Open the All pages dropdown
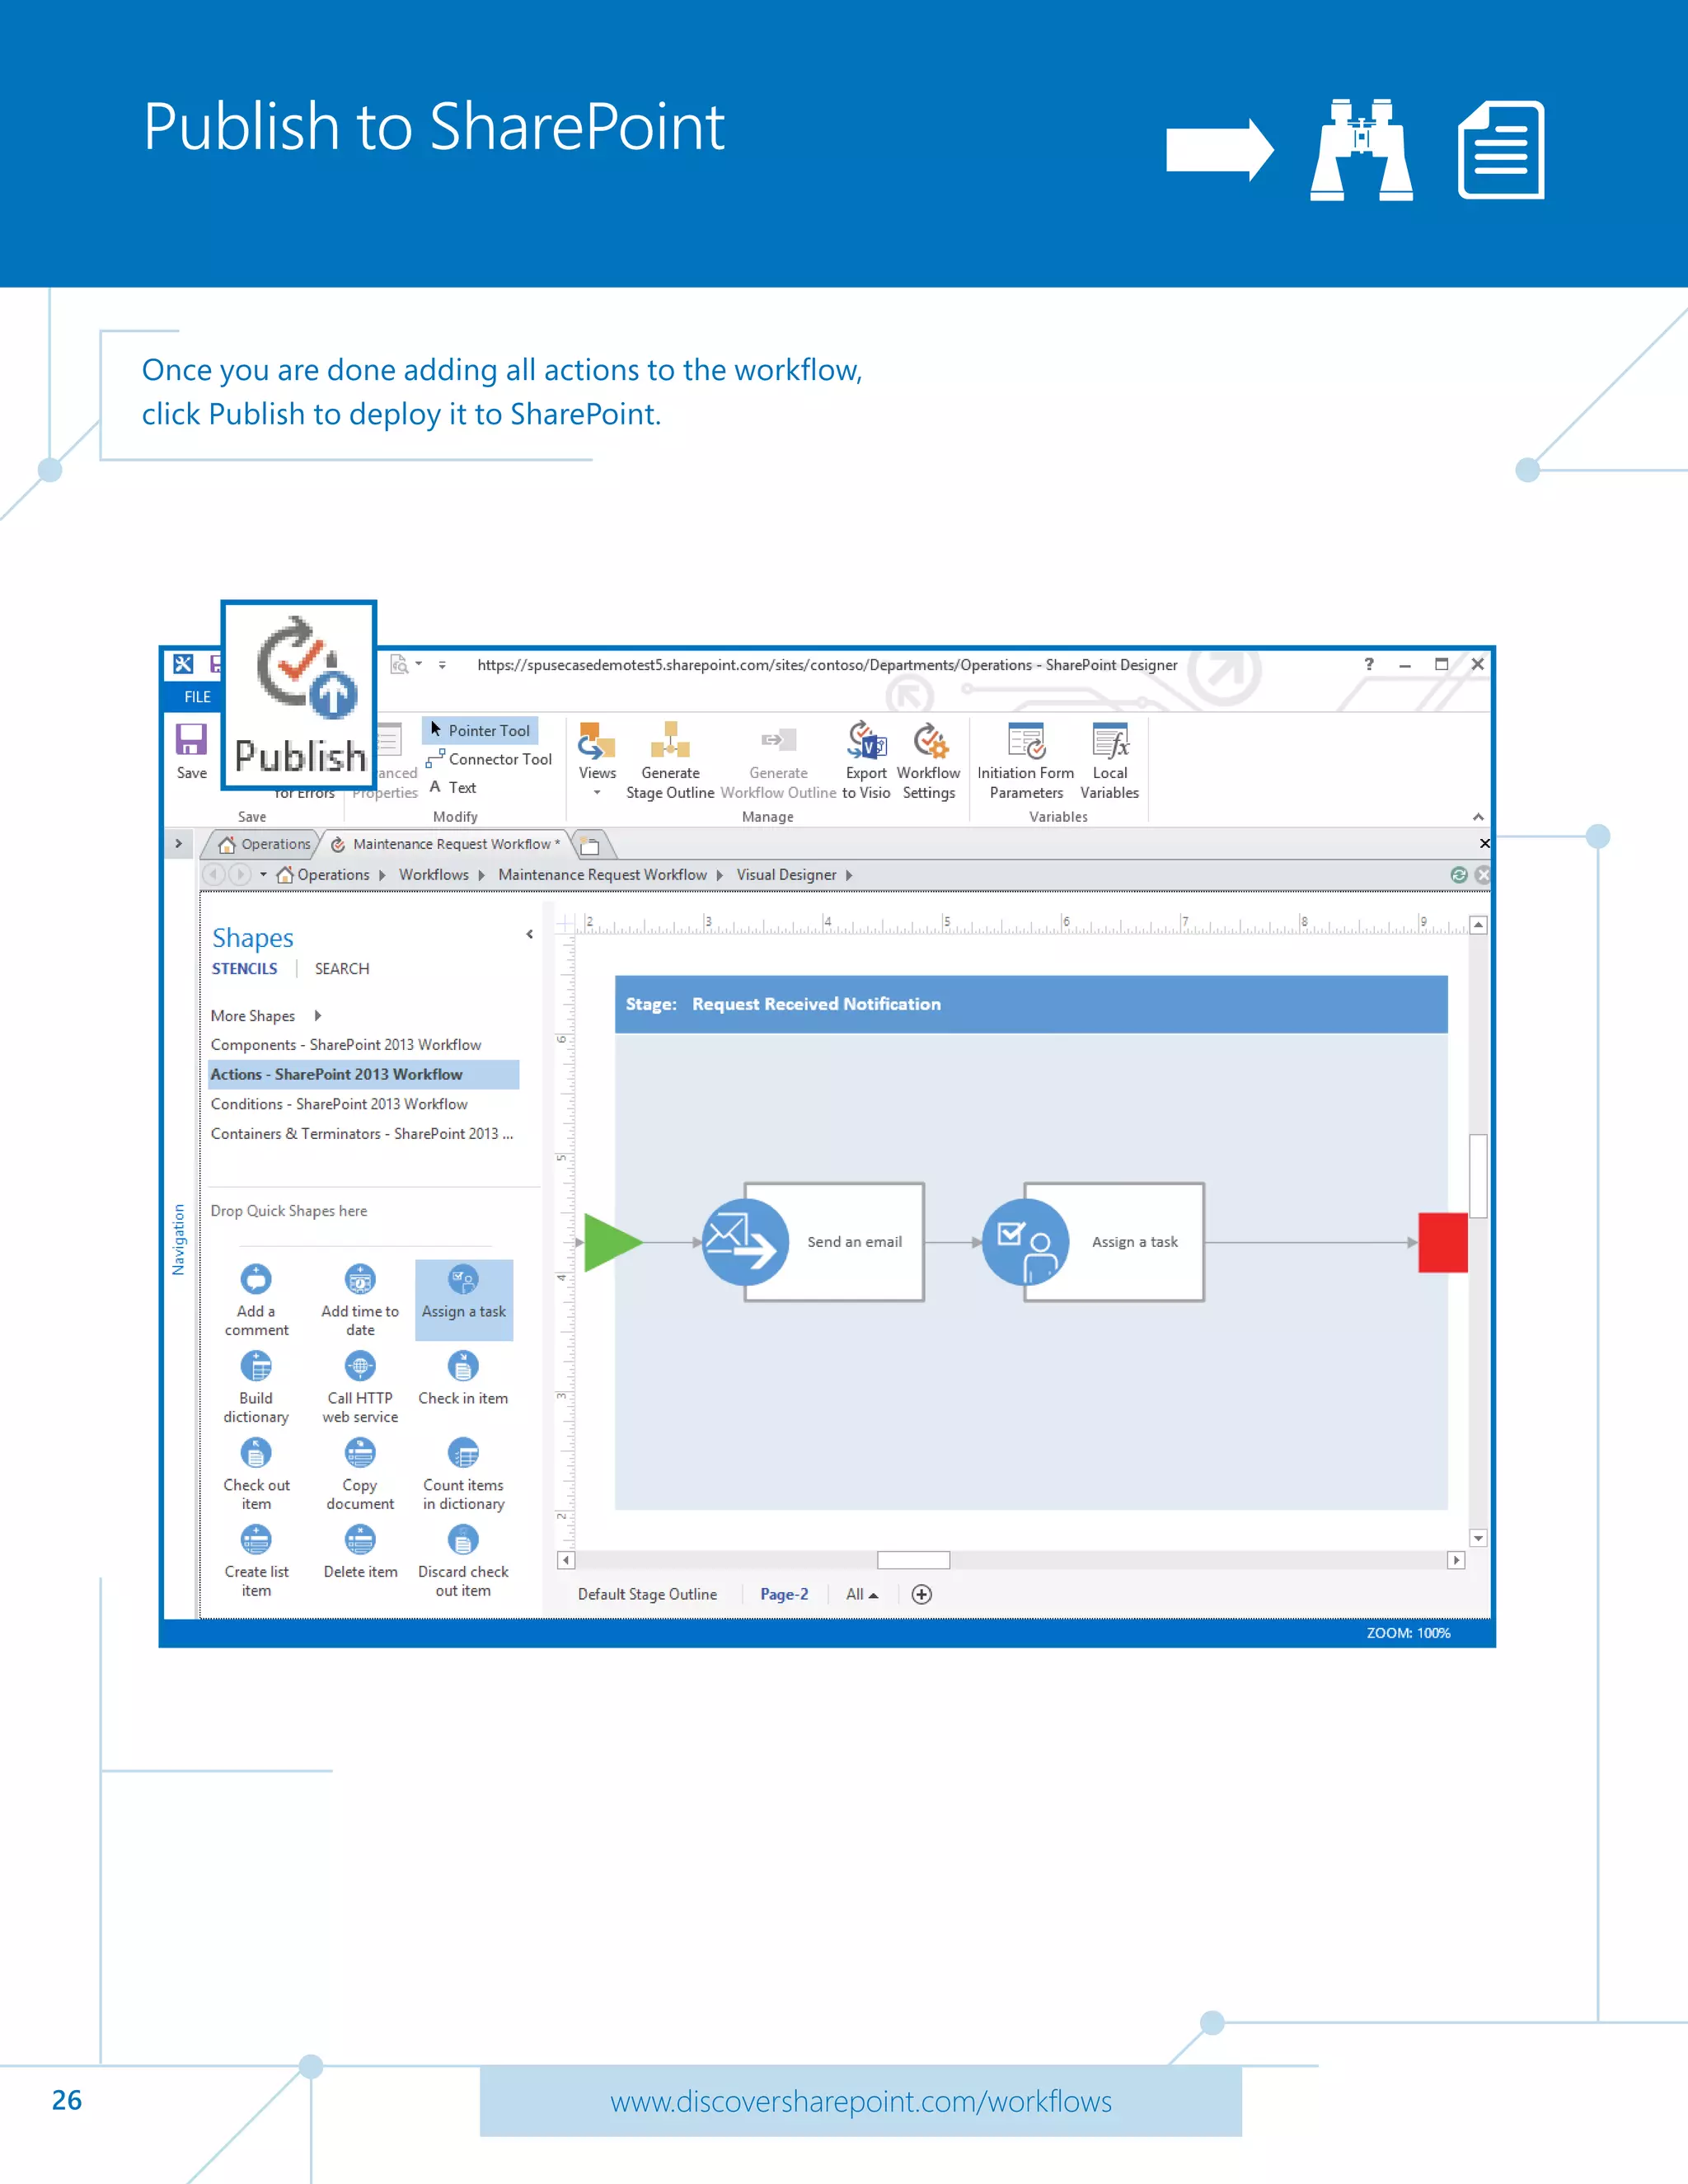This screenshot has width=1688, height=2184. [x=862, y=1594]
